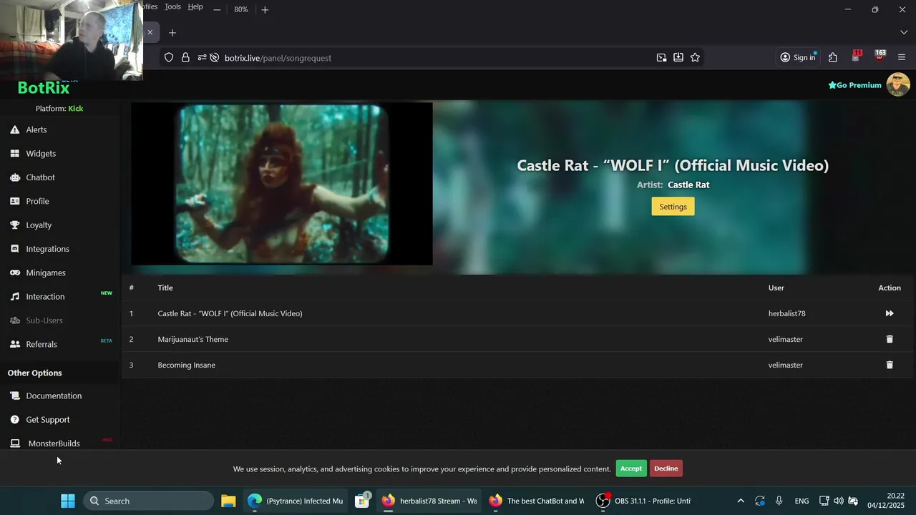Bookmark this page with the star
Image resolution: width=916 pixels, height=515 pixels.
(x=695, y=58)
